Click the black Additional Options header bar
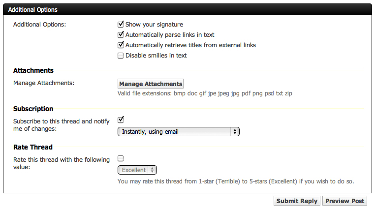Image resolution: width=376 pixels, height=209 pixels. click(x=187, y=10)
